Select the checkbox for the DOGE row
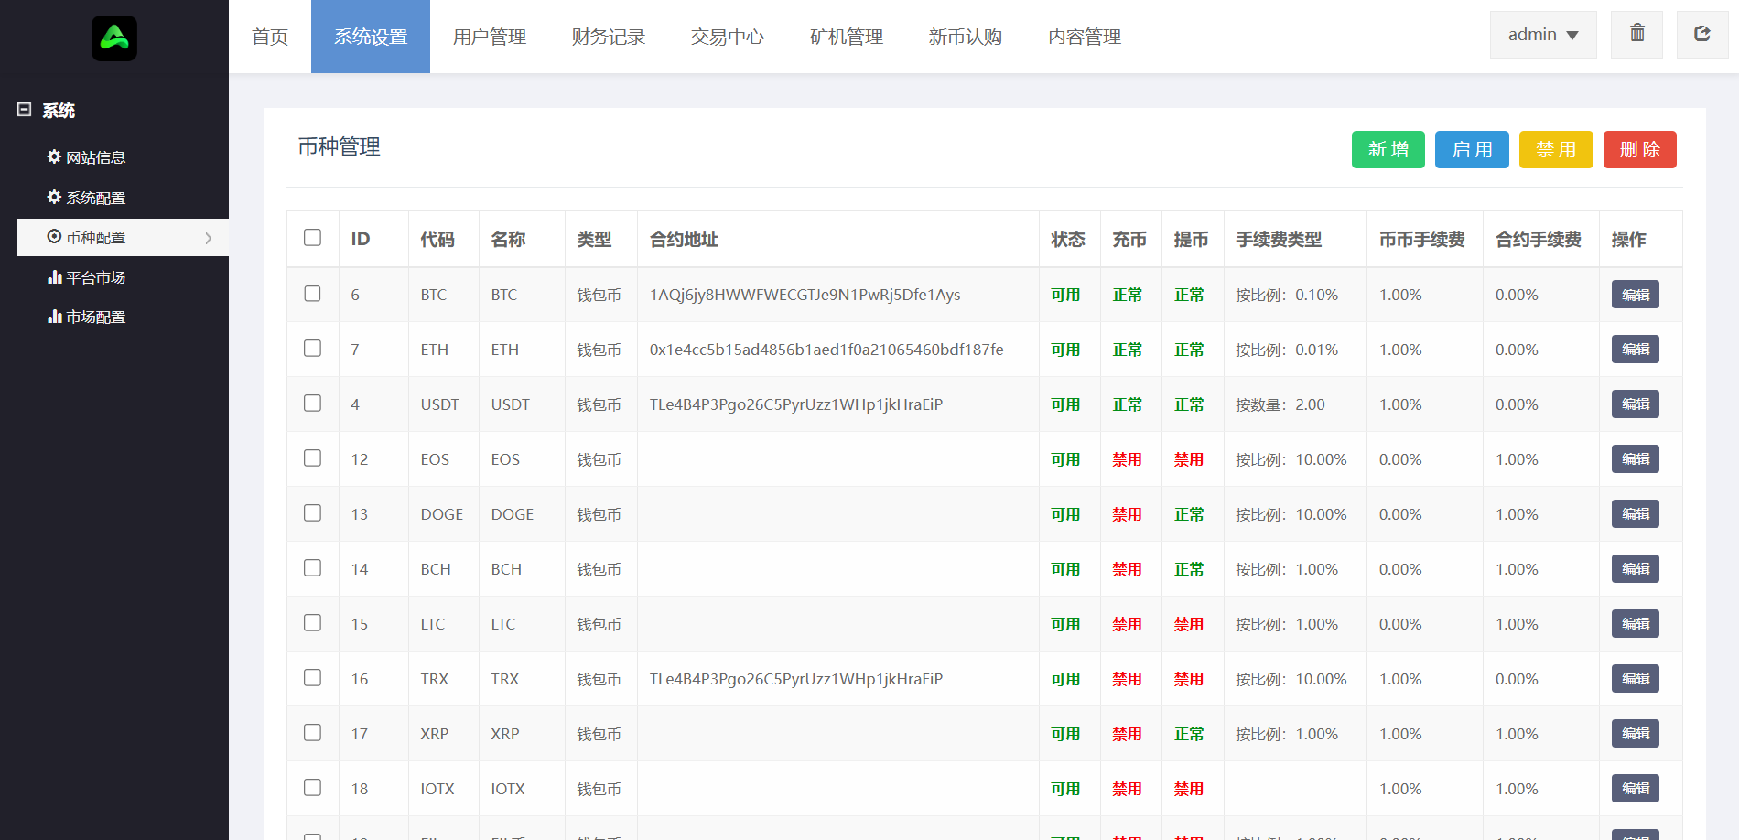Viewport: 1739px width, 840px height. tap(312, 513)
